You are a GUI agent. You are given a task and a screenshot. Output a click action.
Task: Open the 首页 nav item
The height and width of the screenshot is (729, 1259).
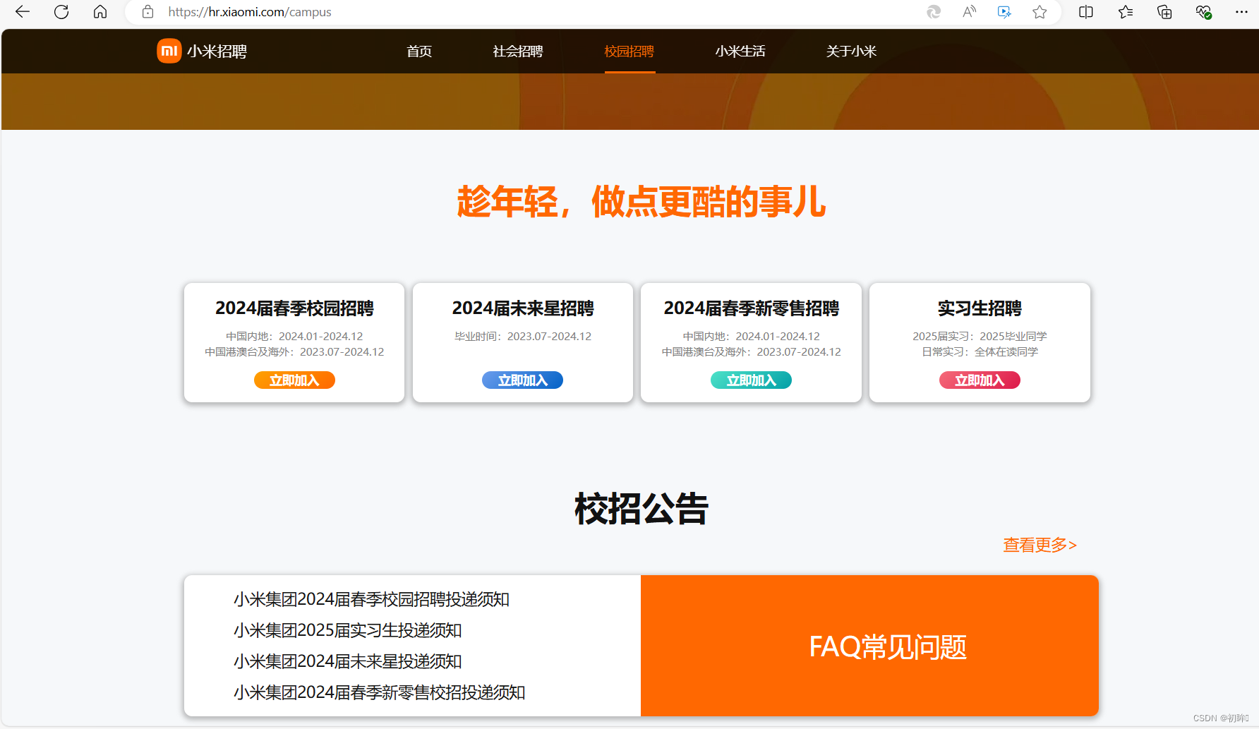point(419,52)
